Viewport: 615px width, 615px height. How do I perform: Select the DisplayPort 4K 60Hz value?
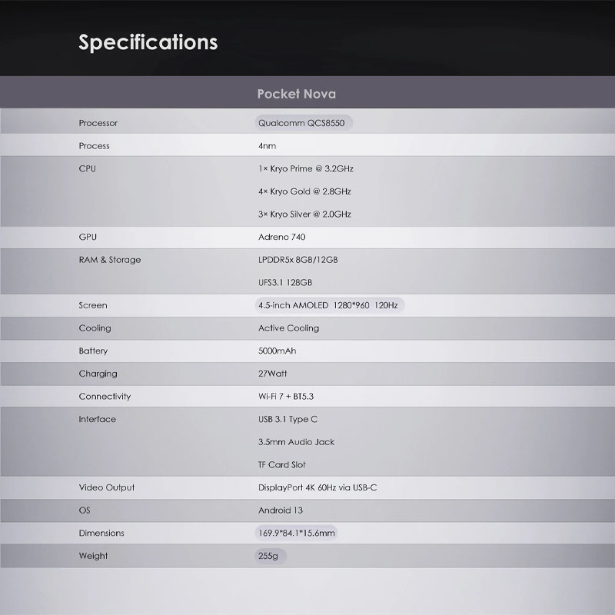point(317,487)
